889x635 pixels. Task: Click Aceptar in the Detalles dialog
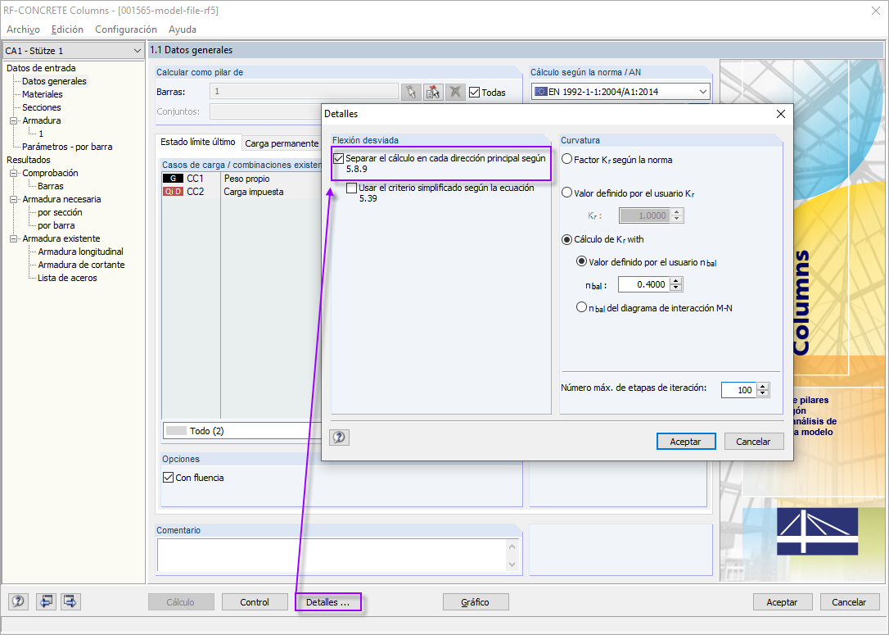coord(685,442)
